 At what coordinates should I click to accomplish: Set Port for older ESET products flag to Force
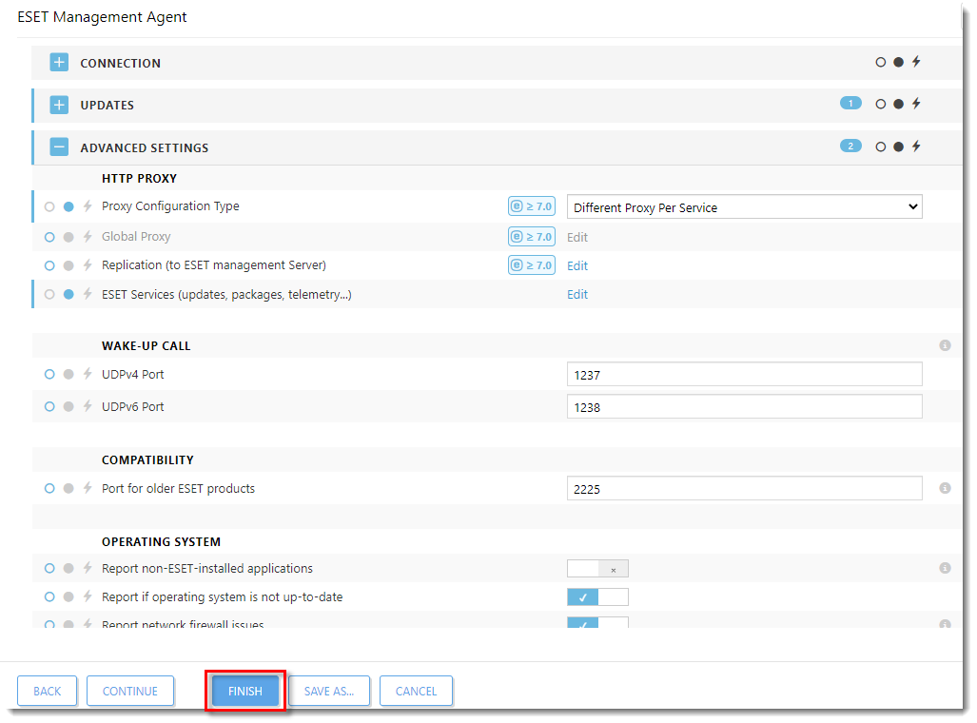[x=88, y=487]
